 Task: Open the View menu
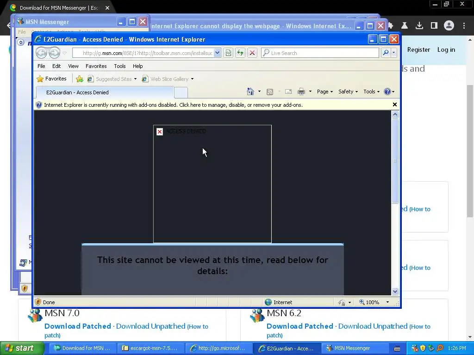pos(73,66)
